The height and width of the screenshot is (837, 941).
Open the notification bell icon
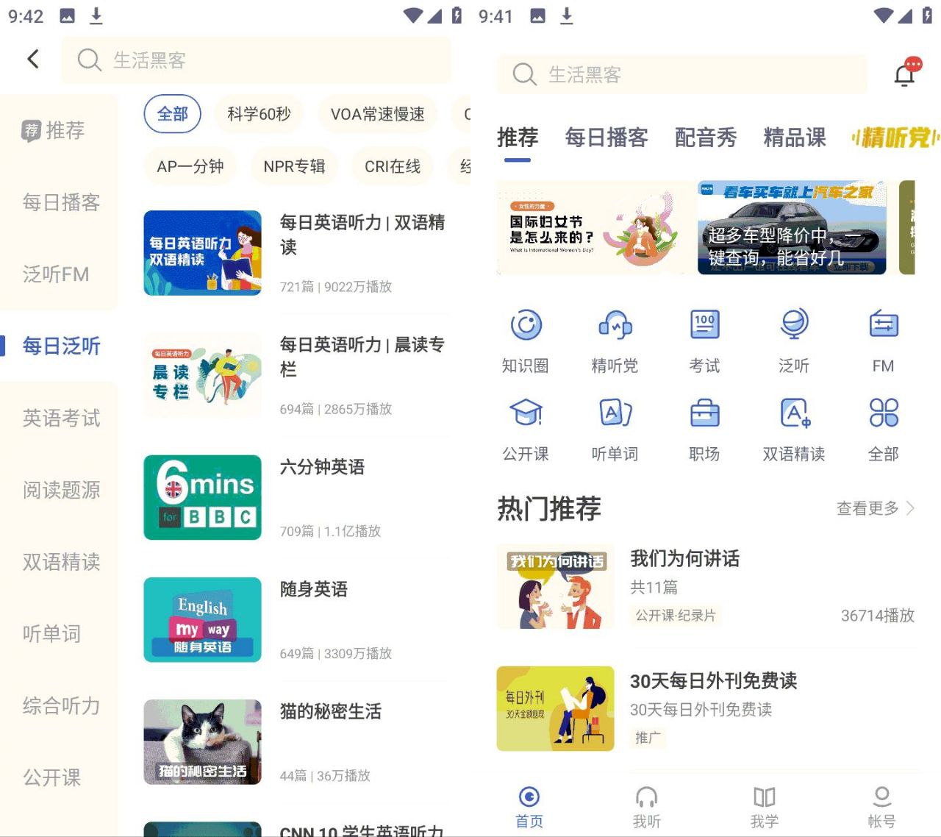click(906, 74)
